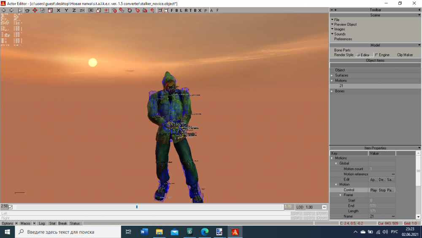Switch to Left view with L button
Screen dimensions: 422x238
181,10
